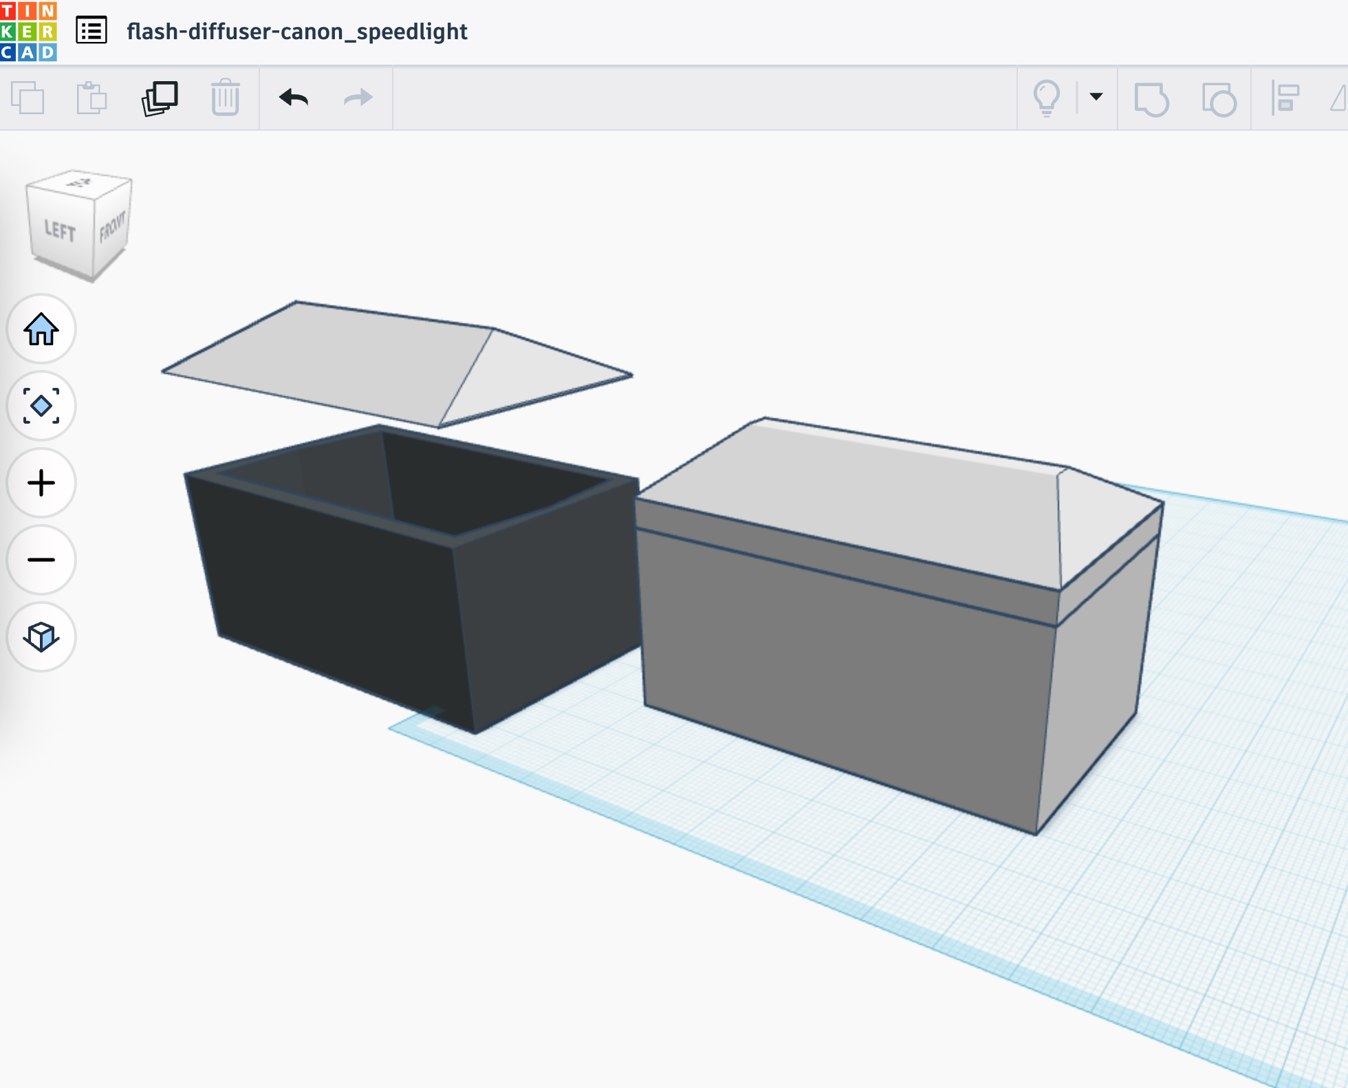Redo the last action
This screenshot has width=1348, height=1088.
[358, 98]
